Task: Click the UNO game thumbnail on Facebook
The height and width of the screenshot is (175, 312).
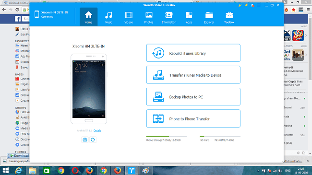Action: pyautogui.click(x=298, y=35)
